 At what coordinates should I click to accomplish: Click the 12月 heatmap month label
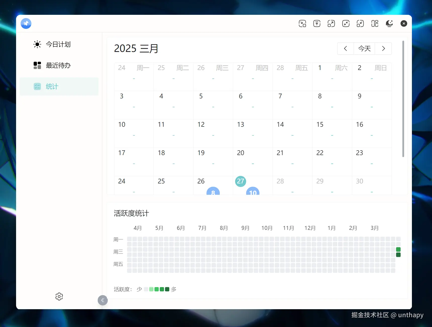pyautogui.click(x=310, y=228)
